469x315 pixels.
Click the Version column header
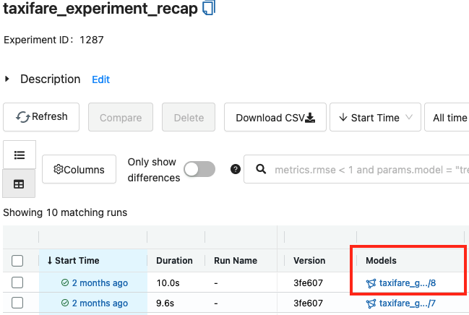coord(309,261)
